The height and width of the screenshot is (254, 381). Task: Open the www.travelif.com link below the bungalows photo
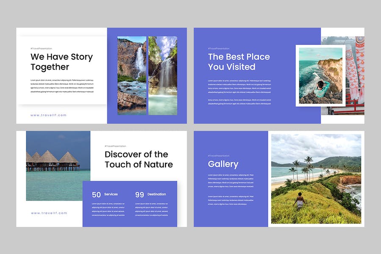click(x=49, y=213)
